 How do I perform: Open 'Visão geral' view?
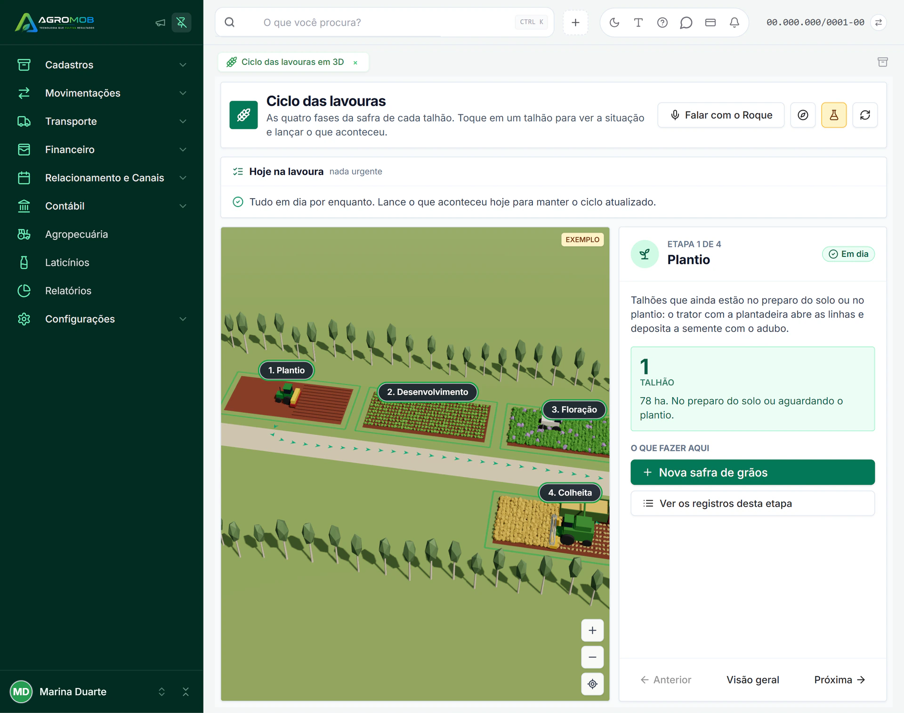(752, 680)
